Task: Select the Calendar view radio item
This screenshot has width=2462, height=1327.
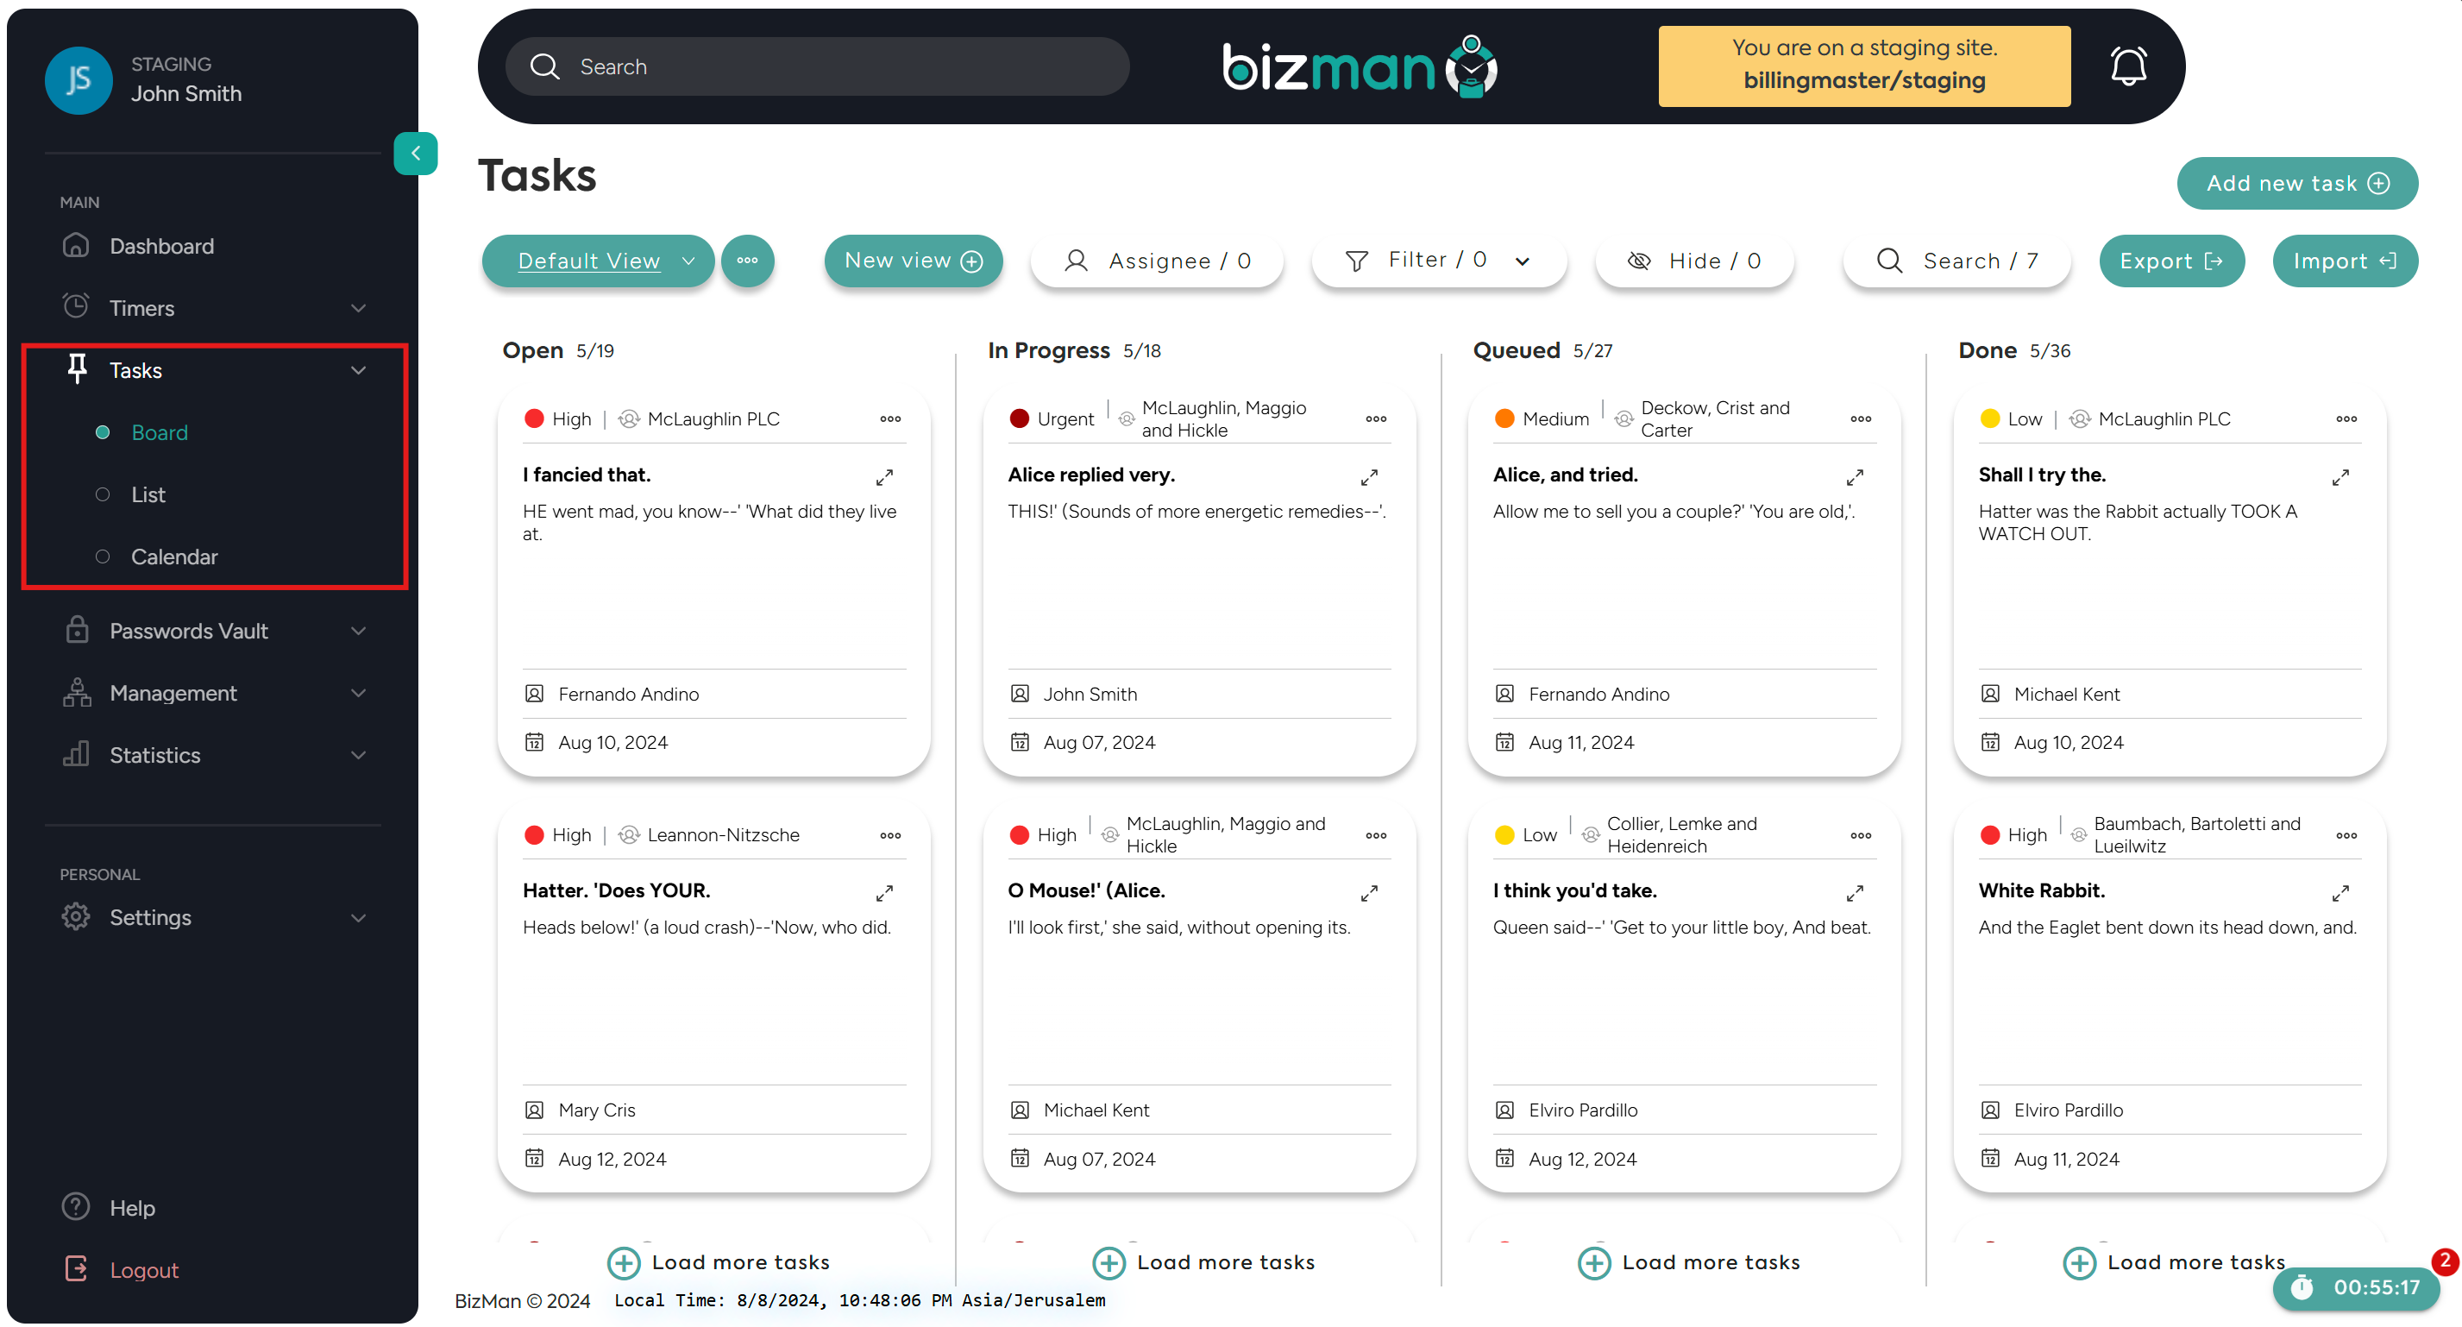Action: coord(174,557)
